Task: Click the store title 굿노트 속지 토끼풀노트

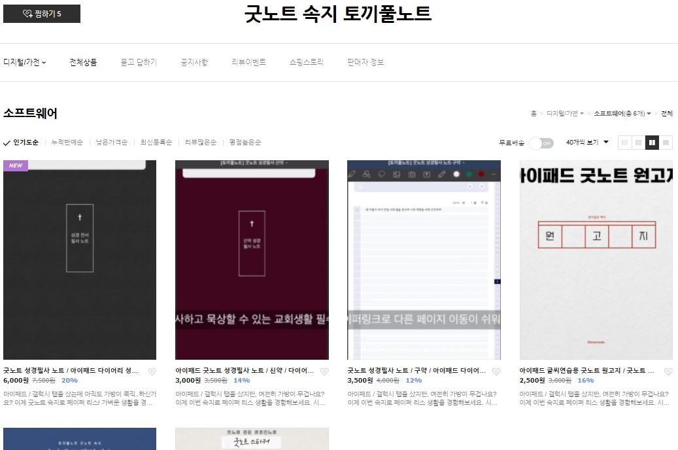Action: (338, 14)
